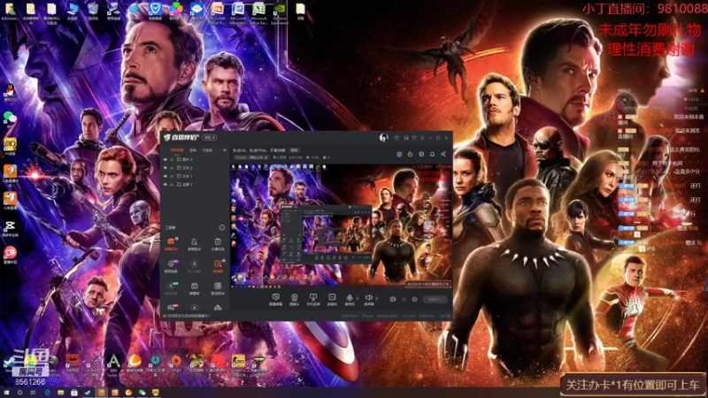Switch to the second scene tab
This screenshot has width=708, height=398.
tap(193, 150)
